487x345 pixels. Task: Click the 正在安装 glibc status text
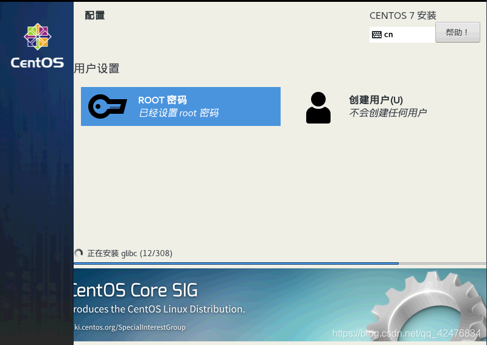coord(130,253)
